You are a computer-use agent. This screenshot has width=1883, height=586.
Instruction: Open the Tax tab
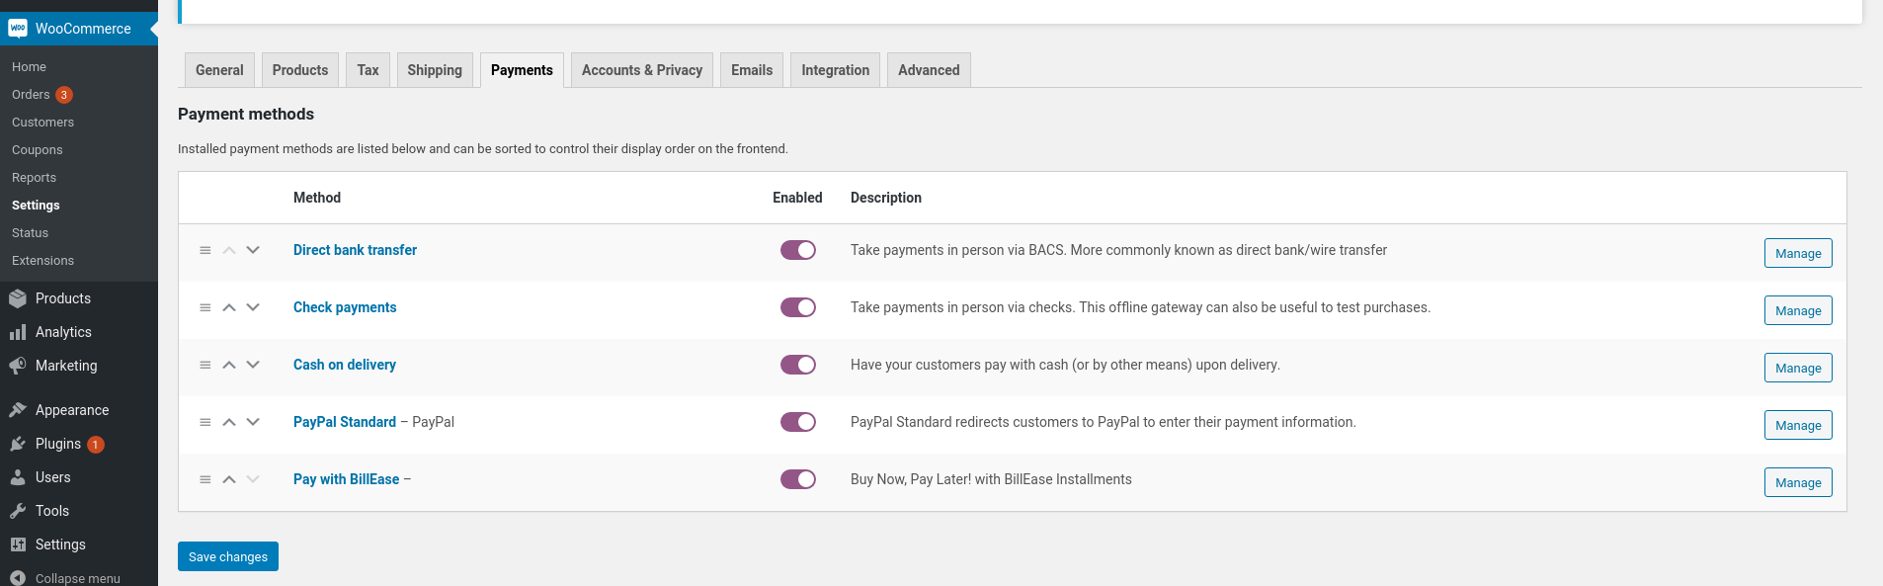(x=368, y=70)
